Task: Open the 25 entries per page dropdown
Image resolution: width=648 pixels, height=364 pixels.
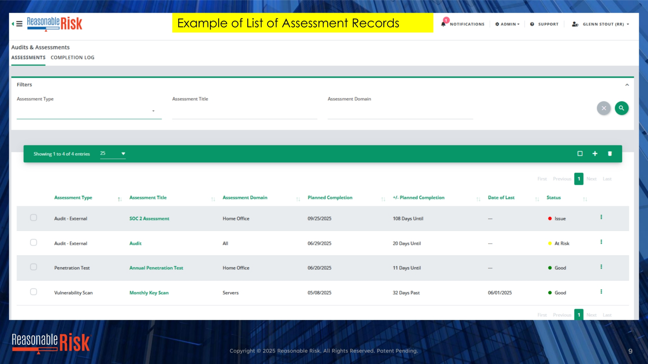Action: 113,153
